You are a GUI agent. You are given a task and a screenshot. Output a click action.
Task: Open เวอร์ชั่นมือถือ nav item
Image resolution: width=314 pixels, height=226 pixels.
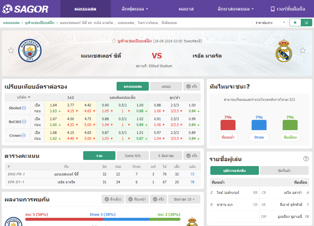288,9
